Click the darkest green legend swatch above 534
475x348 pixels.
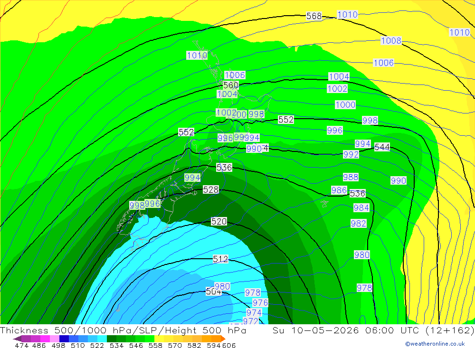[112, 339]
